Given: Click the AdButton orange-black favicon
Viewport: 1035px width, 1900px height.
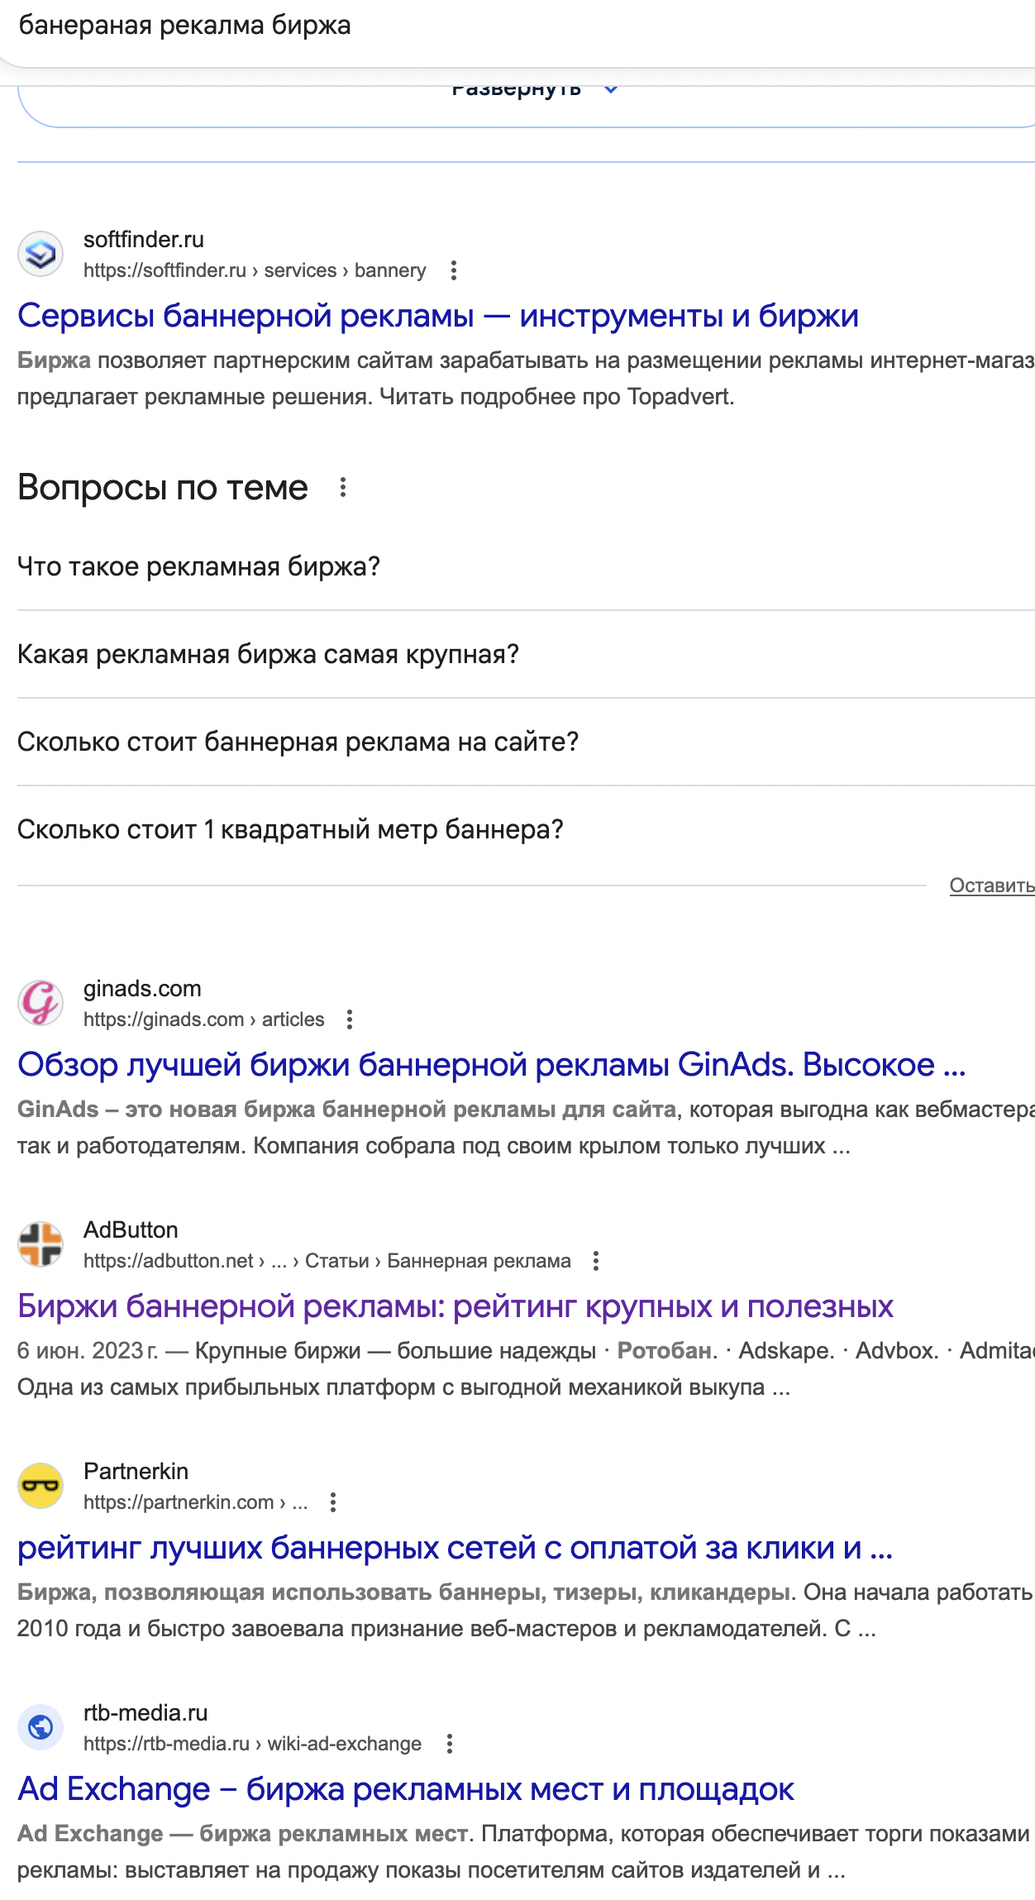Looking at the screenshot, I should pyautogui.click(x=41, y=1244).
